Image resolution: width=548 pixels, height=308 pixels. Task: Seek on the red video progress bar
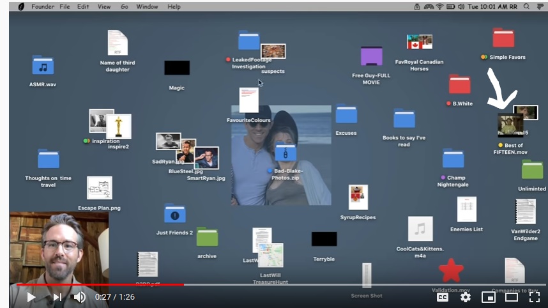click(100, 284)
